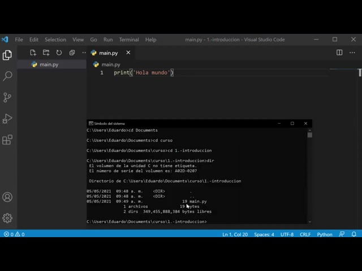
Task: Click the line number 1 gutter
Action: pos(102,73)
